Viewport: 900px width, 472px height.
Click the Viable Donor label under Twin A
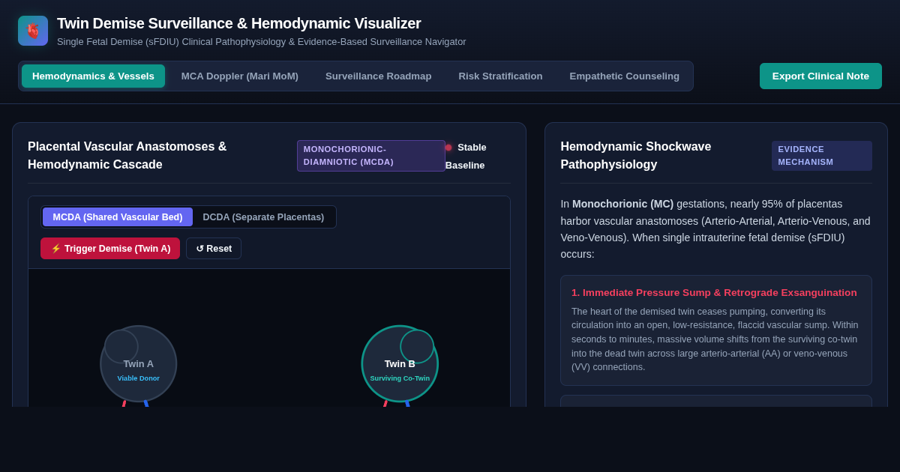click(x=139, y=378)
